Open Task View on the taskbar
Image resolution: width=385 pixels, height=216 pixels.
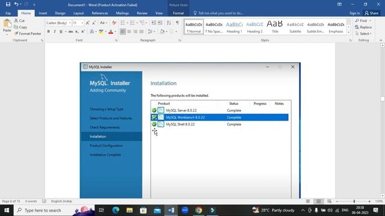click(x=102, y=210)
